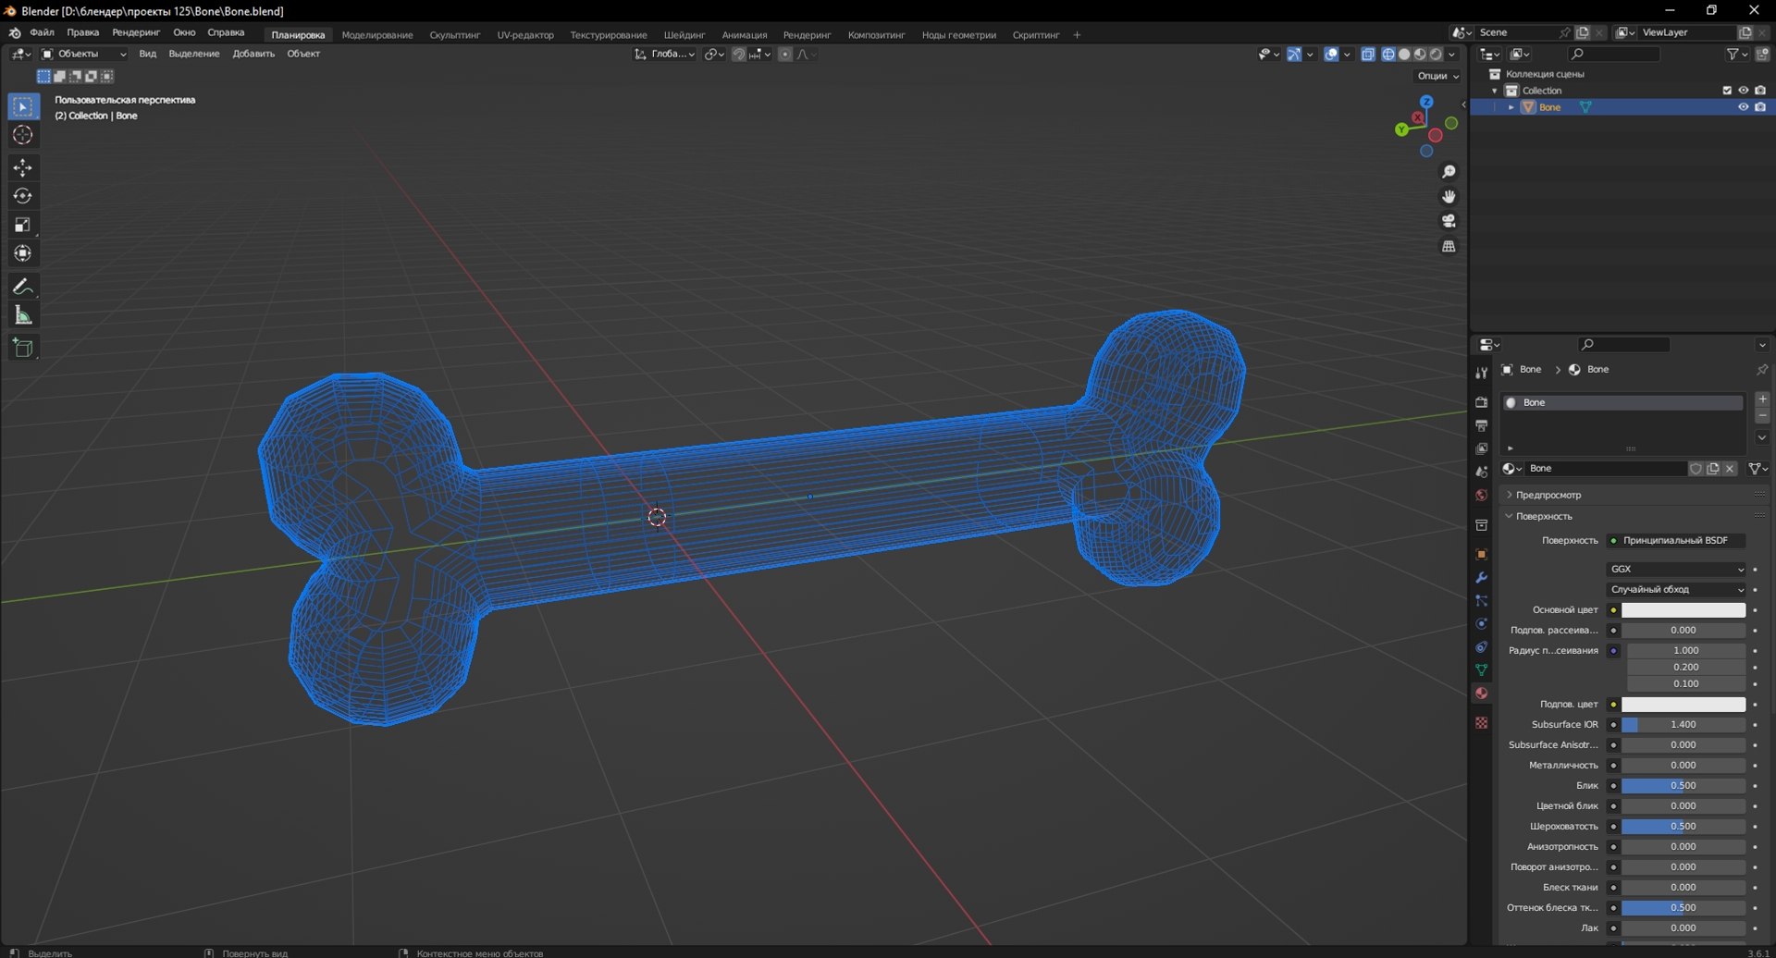Collapse the Поверхность panel

click(x=1544, y=516)
